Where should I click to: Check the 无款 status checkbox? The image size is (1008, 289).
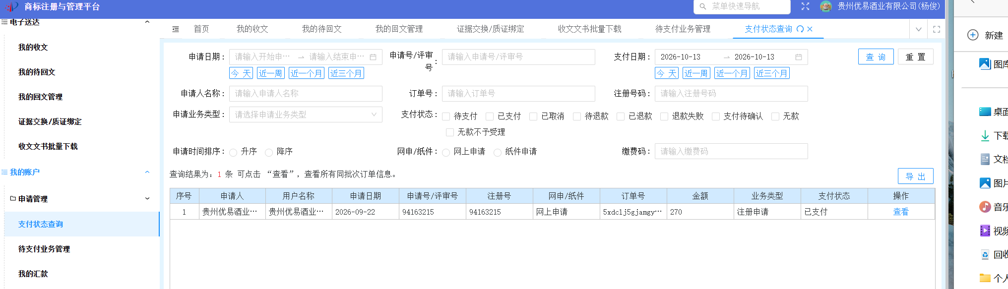click(775, 116)
